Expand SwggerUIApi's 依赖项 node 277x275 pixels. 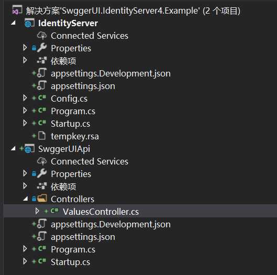(25, 185)
